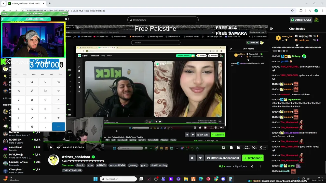This screenshot has width=326, height=183.
Task: Click calculator percent key
Action: coord(19,82)
